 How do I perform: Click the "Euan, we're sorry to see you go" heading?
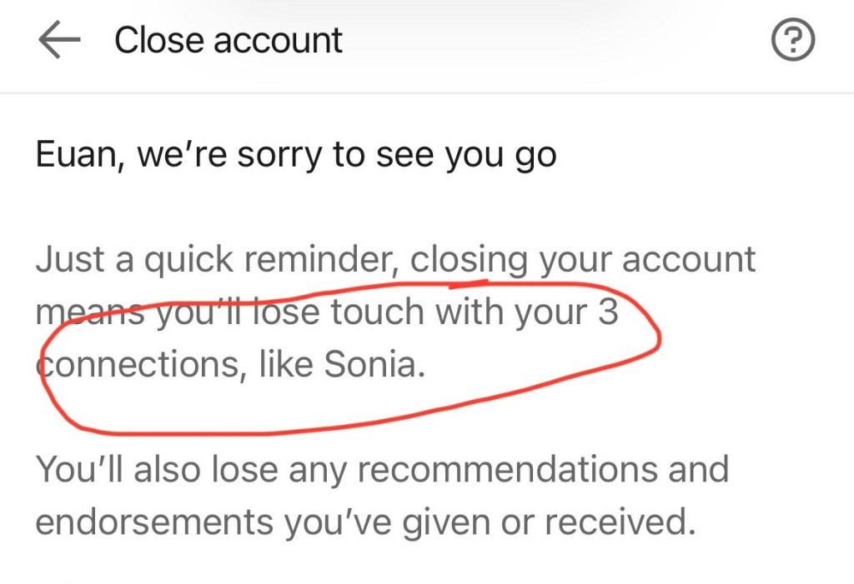coord(296,156)
